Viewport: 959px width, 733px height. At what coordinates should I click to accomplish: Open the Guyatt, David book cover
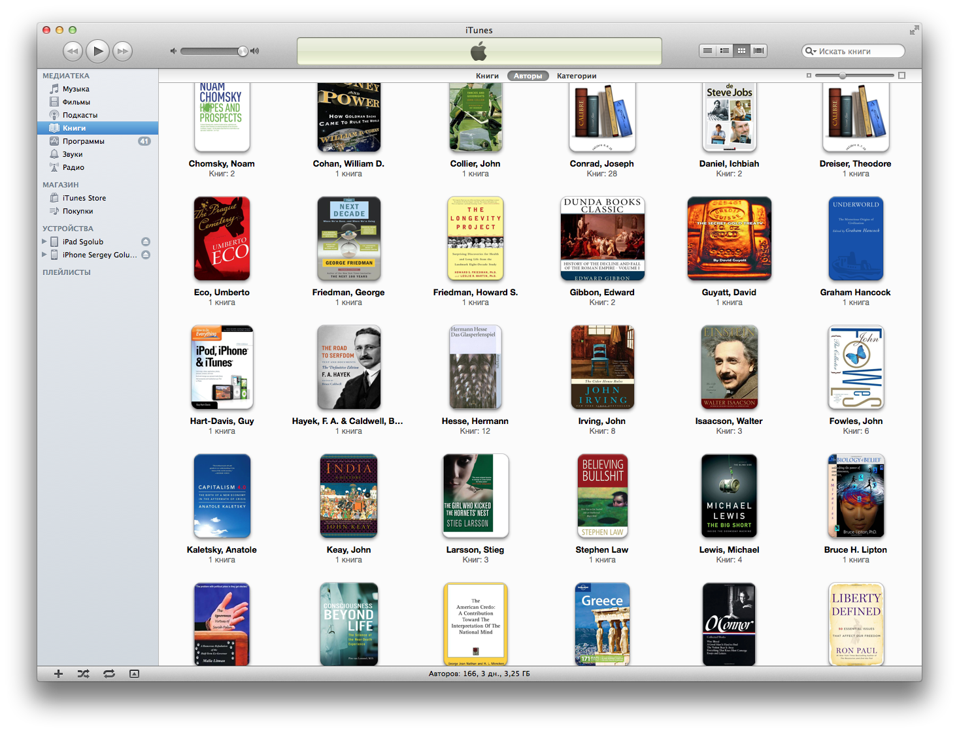(729, 239)
